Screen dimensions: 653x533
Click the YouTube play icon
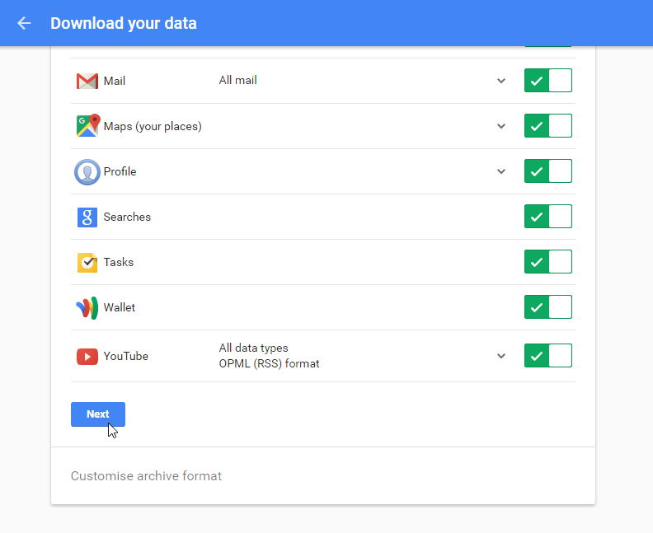tap(87, 357)
